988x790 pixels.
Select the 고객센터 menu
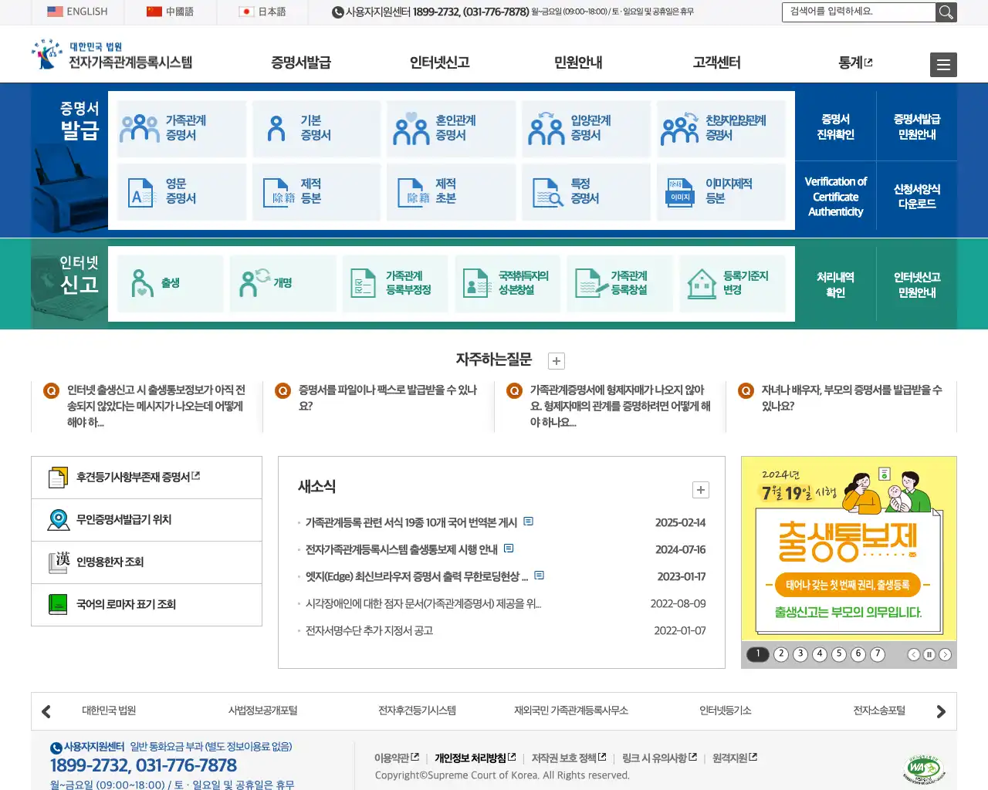pos(714,64)
